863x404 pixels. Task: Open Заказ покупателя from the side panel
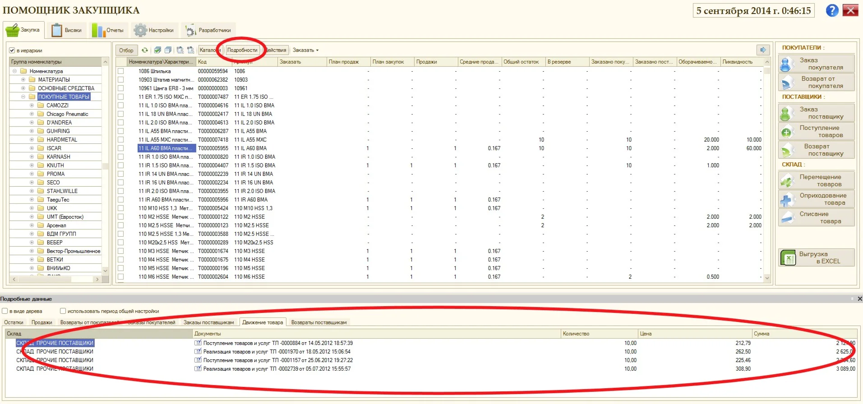[x=817, y=64]
